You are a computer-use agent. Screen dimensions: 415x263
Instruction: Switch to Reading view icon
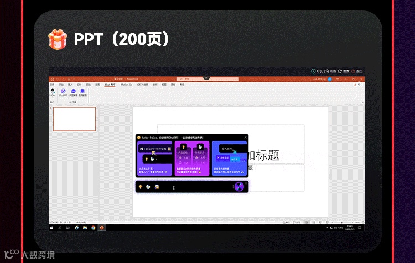pos(320,222)
